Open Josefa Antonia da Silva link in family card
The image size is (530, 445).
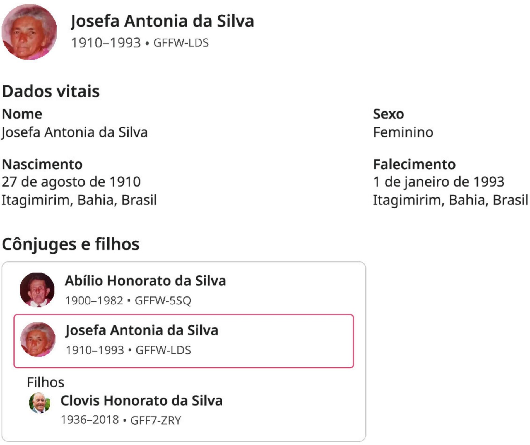point(142,330)
